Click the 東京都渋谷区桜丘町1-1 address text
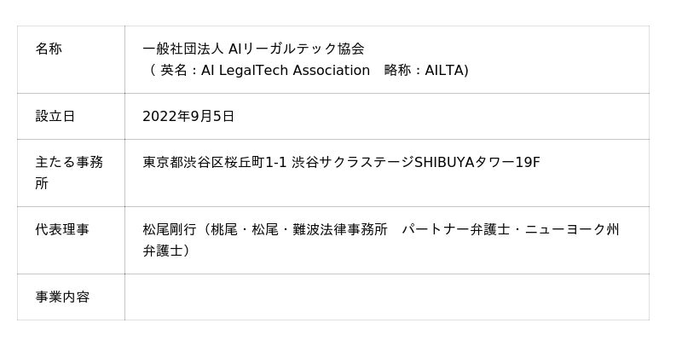Viewport: 682px width, 346px height. coord(215,163)
